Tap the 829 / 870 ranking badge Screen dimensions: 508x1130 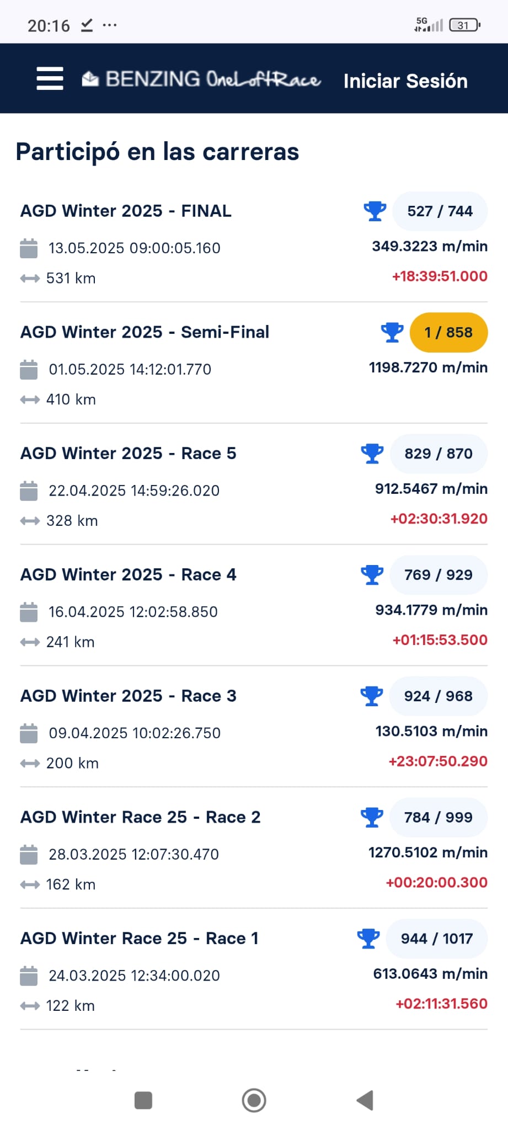pos(439,454)
